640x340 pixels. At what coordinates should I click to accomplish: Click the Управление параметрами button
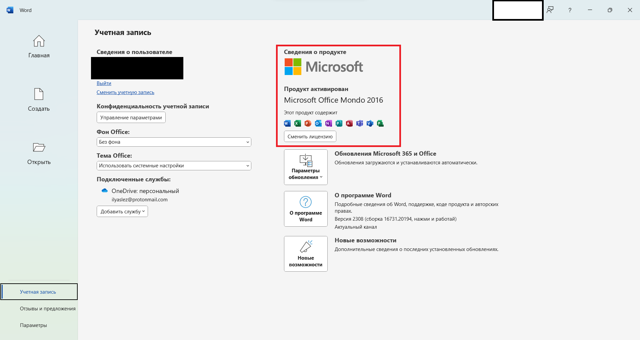coord(131,117)
